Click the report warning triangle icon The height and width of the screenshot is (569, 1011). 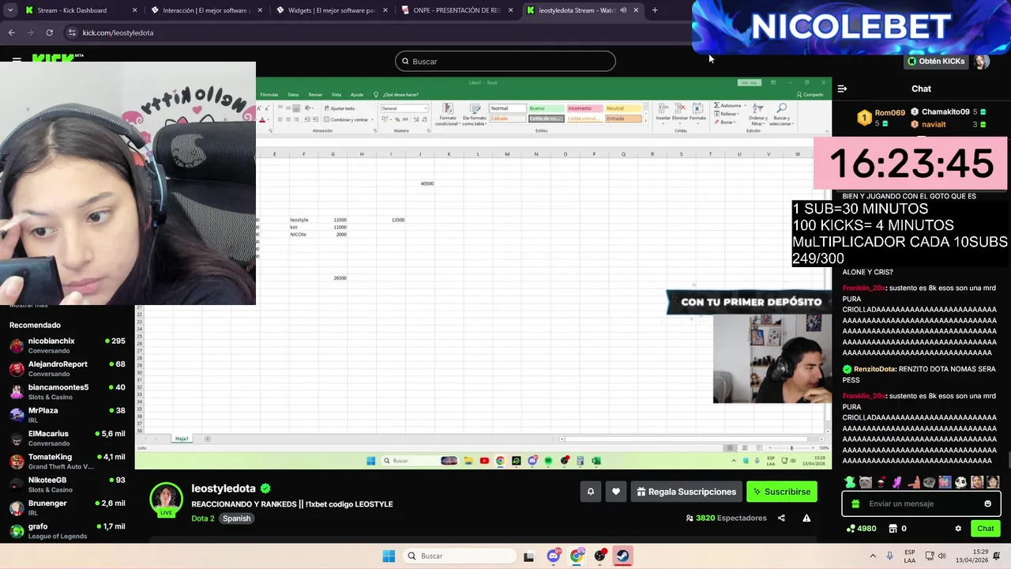806,518
